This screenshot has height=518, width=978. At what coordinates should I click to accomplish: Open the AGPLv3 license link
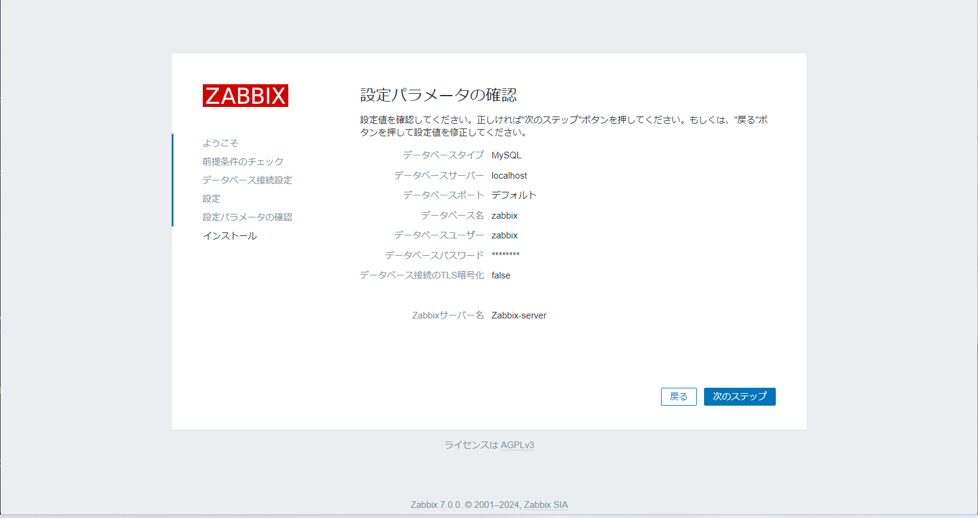[x=517, y=445]
